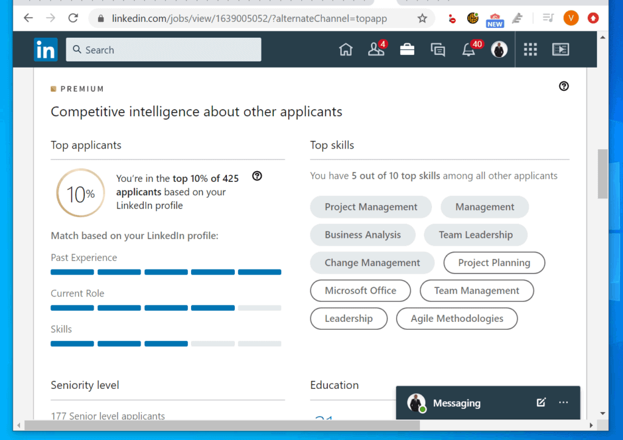Click the scroll right arrow at bottom
Screen dimensions: 623x440
pos(591,425)
